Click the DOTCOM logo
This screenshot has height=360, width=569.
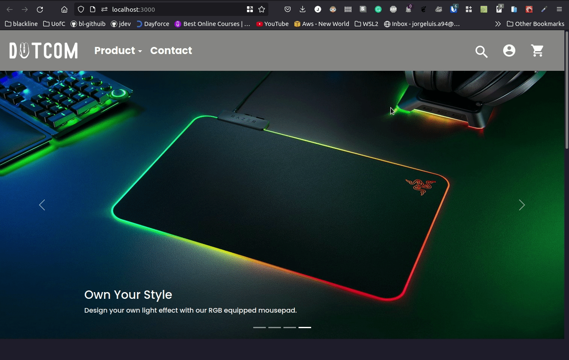pyautogui.click(x=44, y=51)
